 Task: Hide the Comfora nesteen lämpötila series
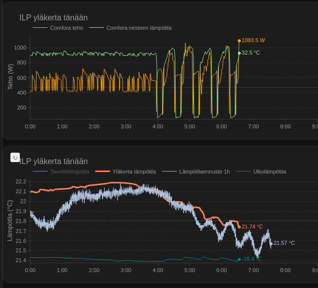[139, 28]
